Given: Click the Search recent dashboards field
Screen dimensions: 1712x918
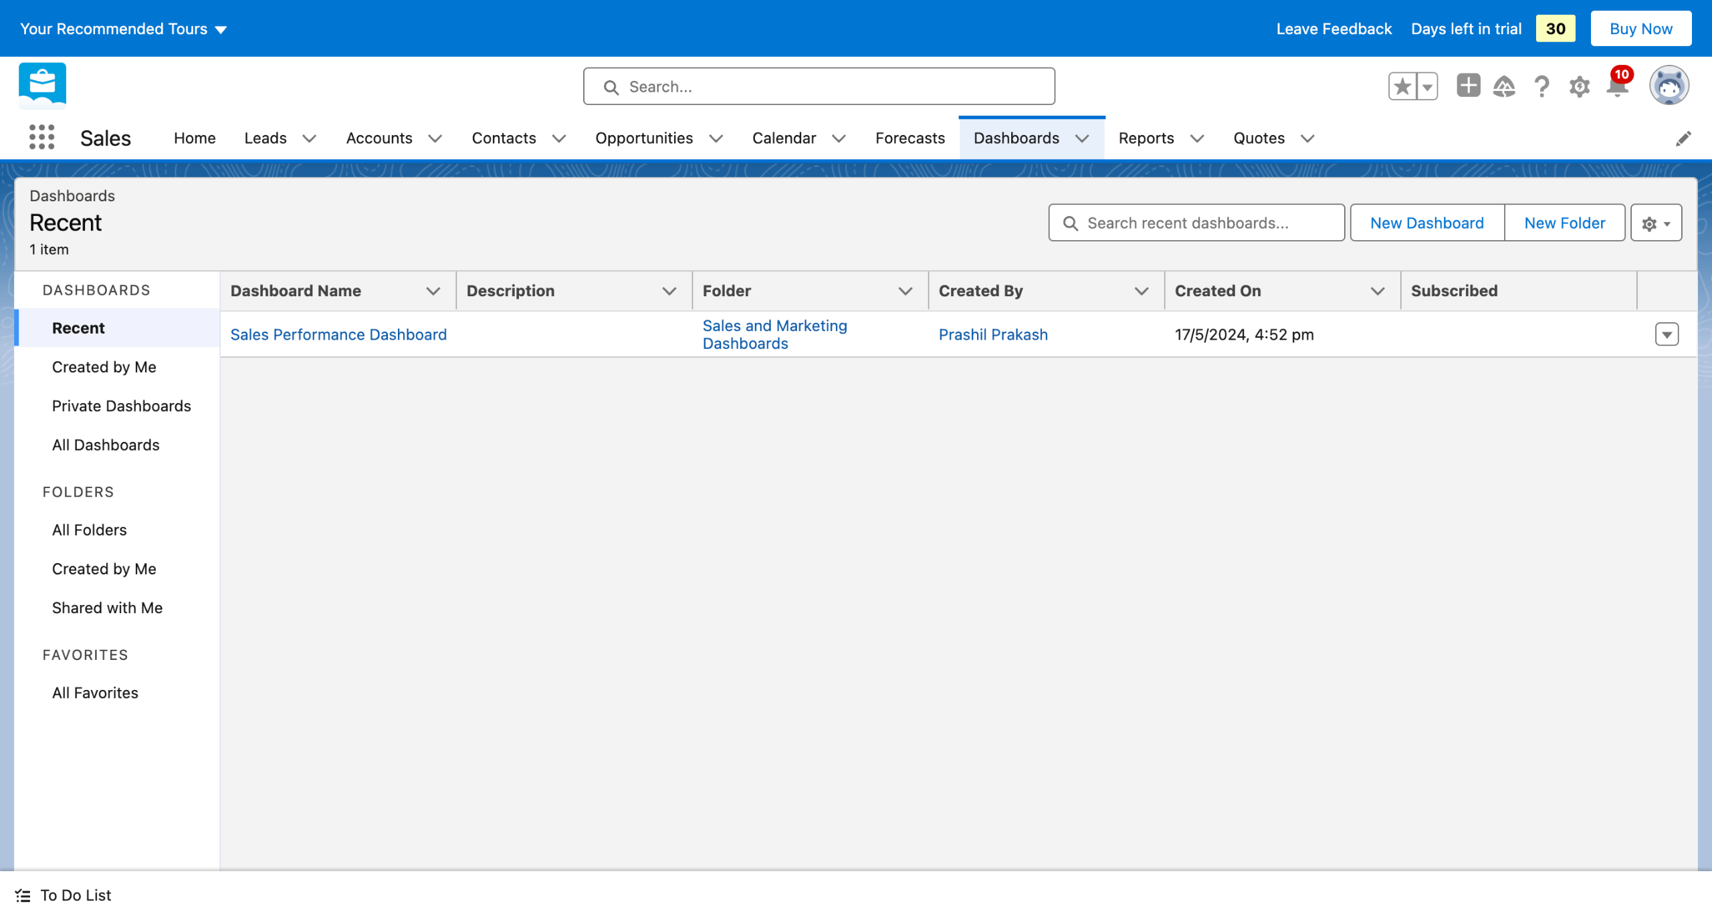Looking at the screenshot, I should pos(1196,223).
